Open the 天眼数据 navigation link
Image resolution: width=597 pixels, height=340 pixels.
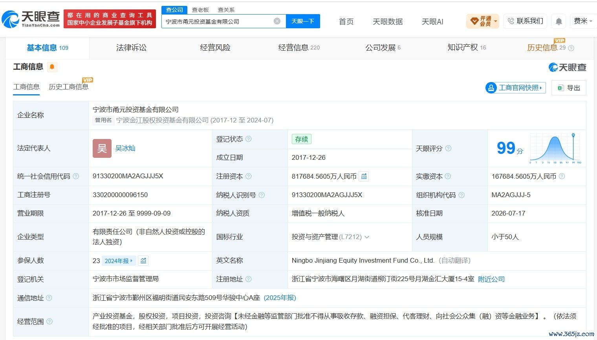click(388, 22)
